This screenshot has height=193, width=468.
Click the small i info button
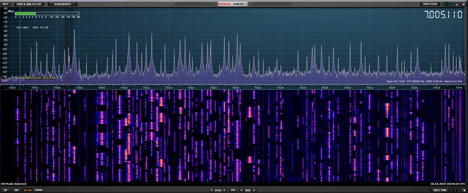(x=455, y=190)
